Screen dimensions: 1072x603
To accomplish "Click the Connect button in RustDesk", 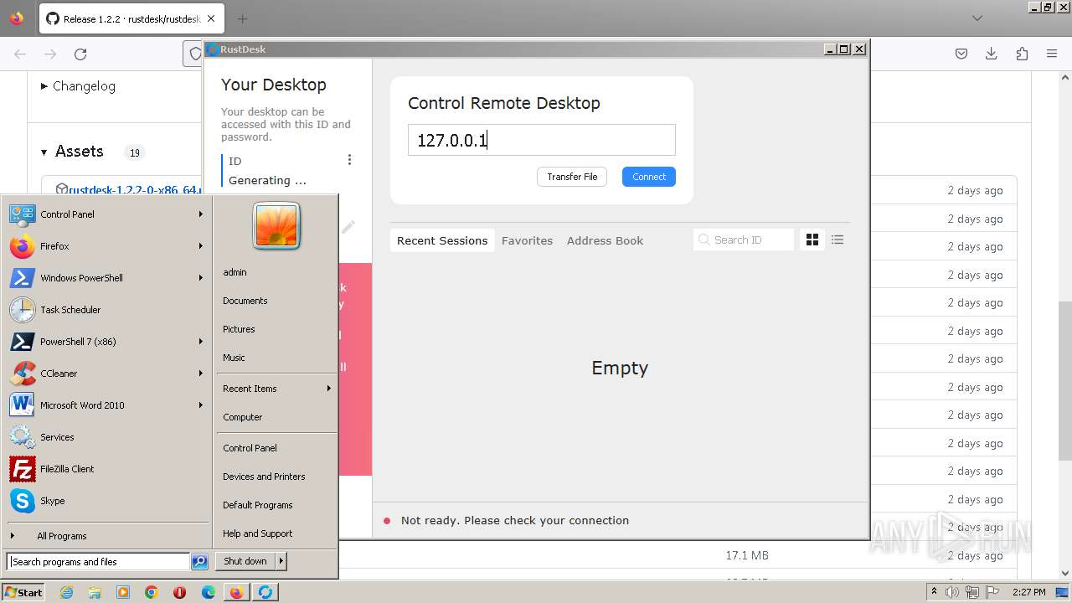I will coord(649,177).
